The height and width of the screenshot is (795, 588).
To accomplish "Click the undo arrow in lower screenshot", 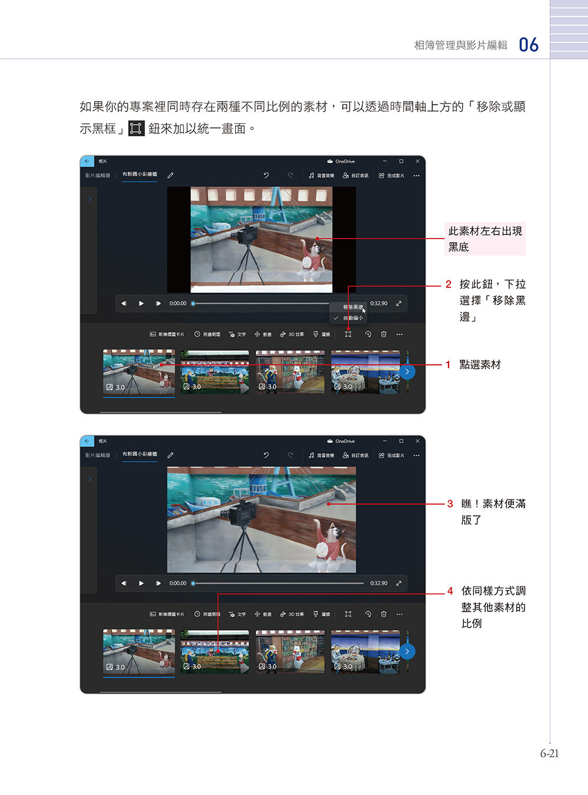I will pyautogui.click(x=266, y=455).
